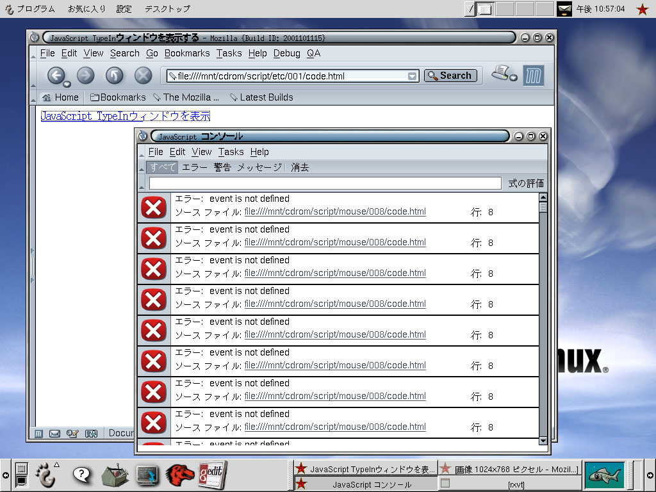Filter console to エラー only
The image size is (656, 492).
195,167
